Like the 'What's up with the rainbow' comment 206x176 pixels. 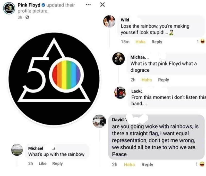(x=42, y=163)
